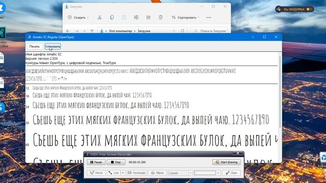The width and height of the screenshot is (326, 183).
Task: Click the Clear button in VSDC recorder
Action: [x=231, y=173]
